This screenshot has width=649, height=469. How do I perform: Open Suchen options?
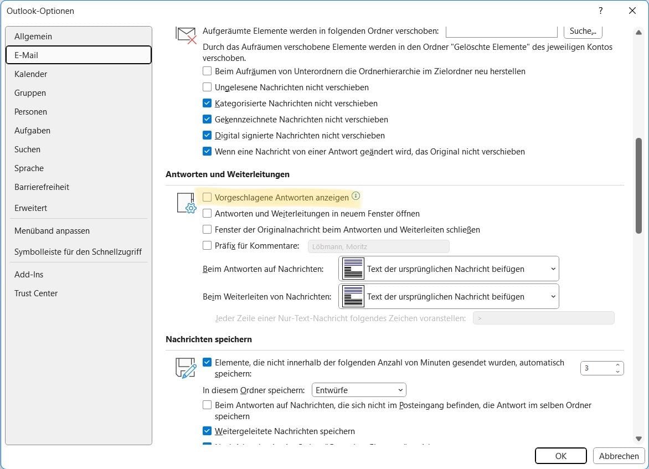tap(79, 150)
